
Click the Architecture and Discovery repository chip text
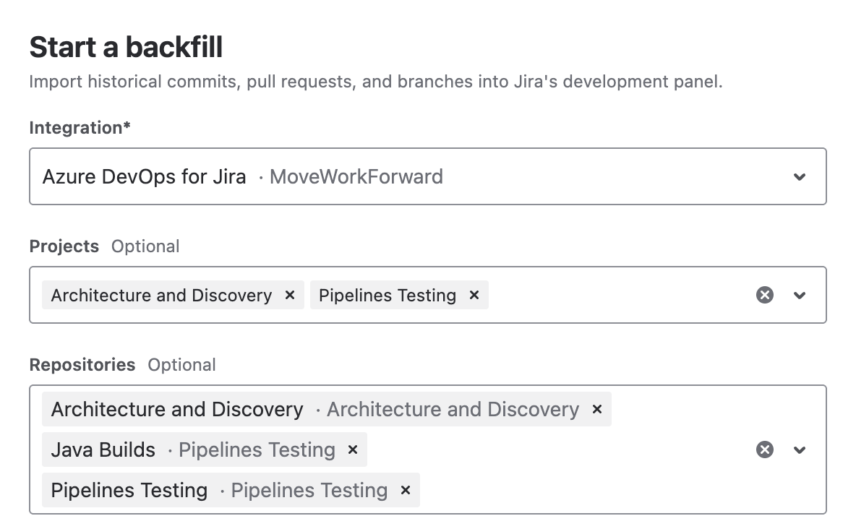(177, 410)
